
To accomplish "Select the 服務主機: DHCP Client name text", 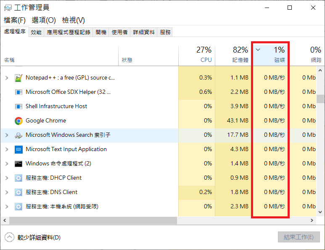I will tap(54, 178).
